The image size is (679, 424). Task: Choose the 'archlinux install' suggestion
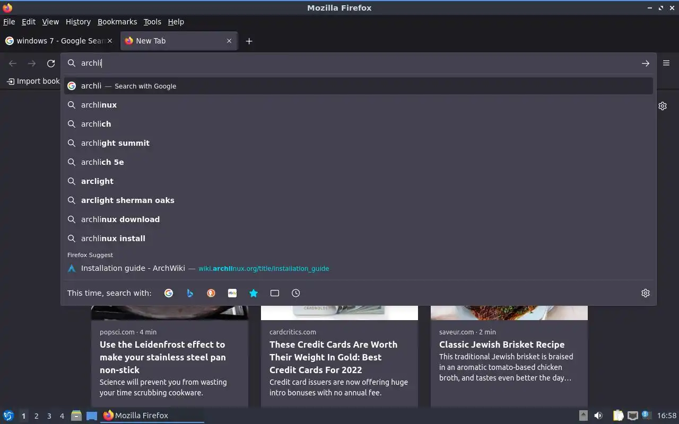359,238
